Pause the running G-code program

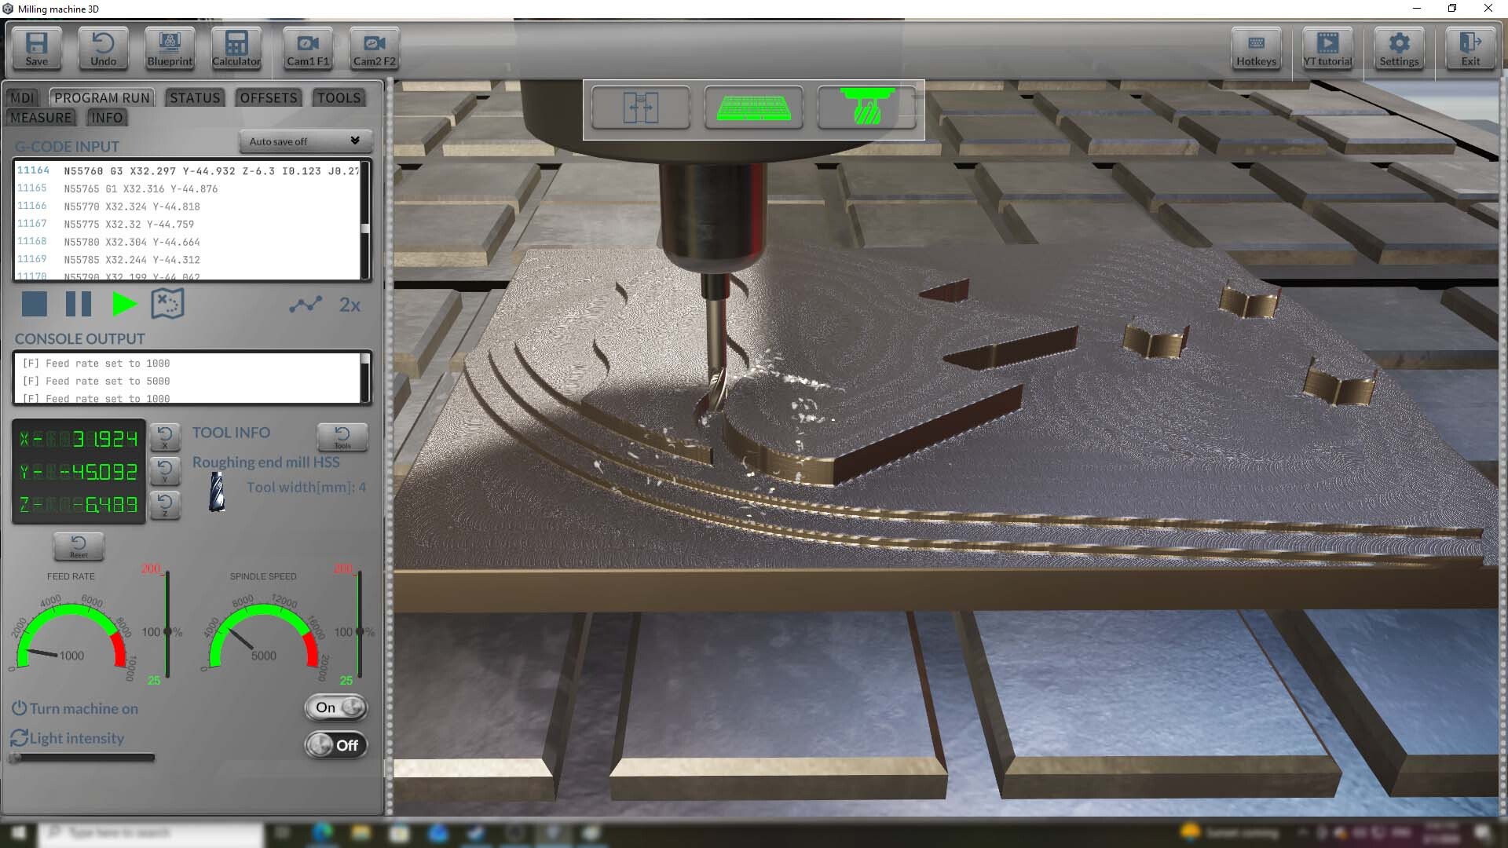[79, 304]
